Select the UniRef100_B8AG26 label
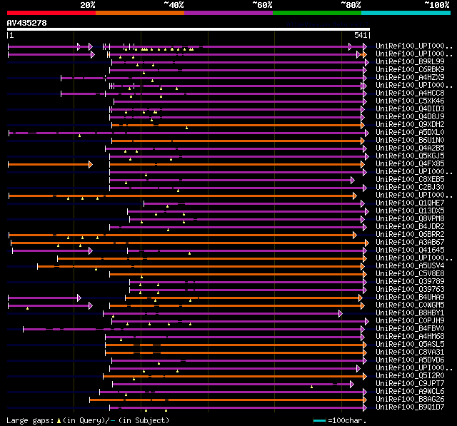The height and width of the screenshot is (426, 457). 410,400
